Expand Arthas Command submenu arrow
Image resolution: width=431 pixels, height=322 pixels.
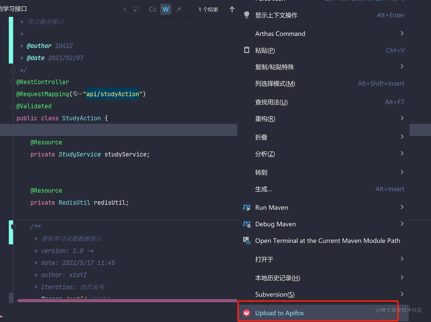tap(402, 33)
